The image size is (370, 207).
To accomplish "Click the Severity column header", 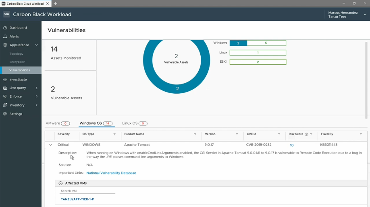I will [63, 134].
